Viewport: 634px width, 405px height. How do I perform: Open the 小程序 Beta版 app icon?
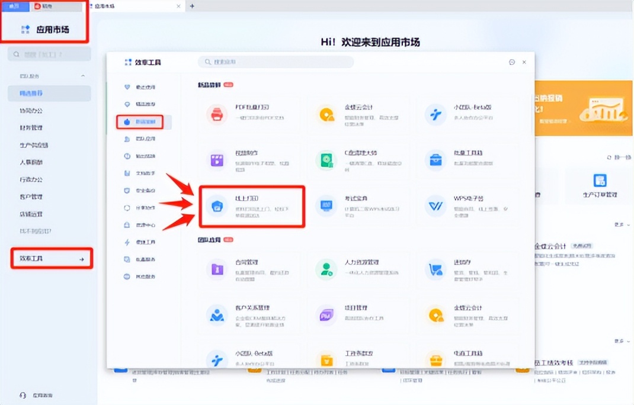click(436, 113)
